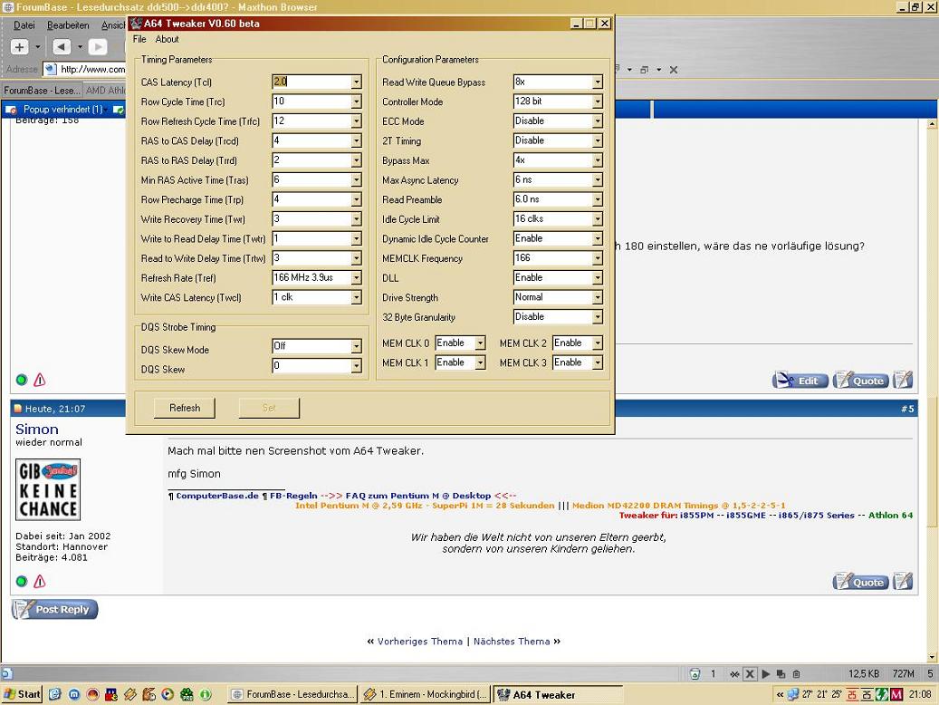Open the Drive Strength Normal dropdown

point(597,297)
